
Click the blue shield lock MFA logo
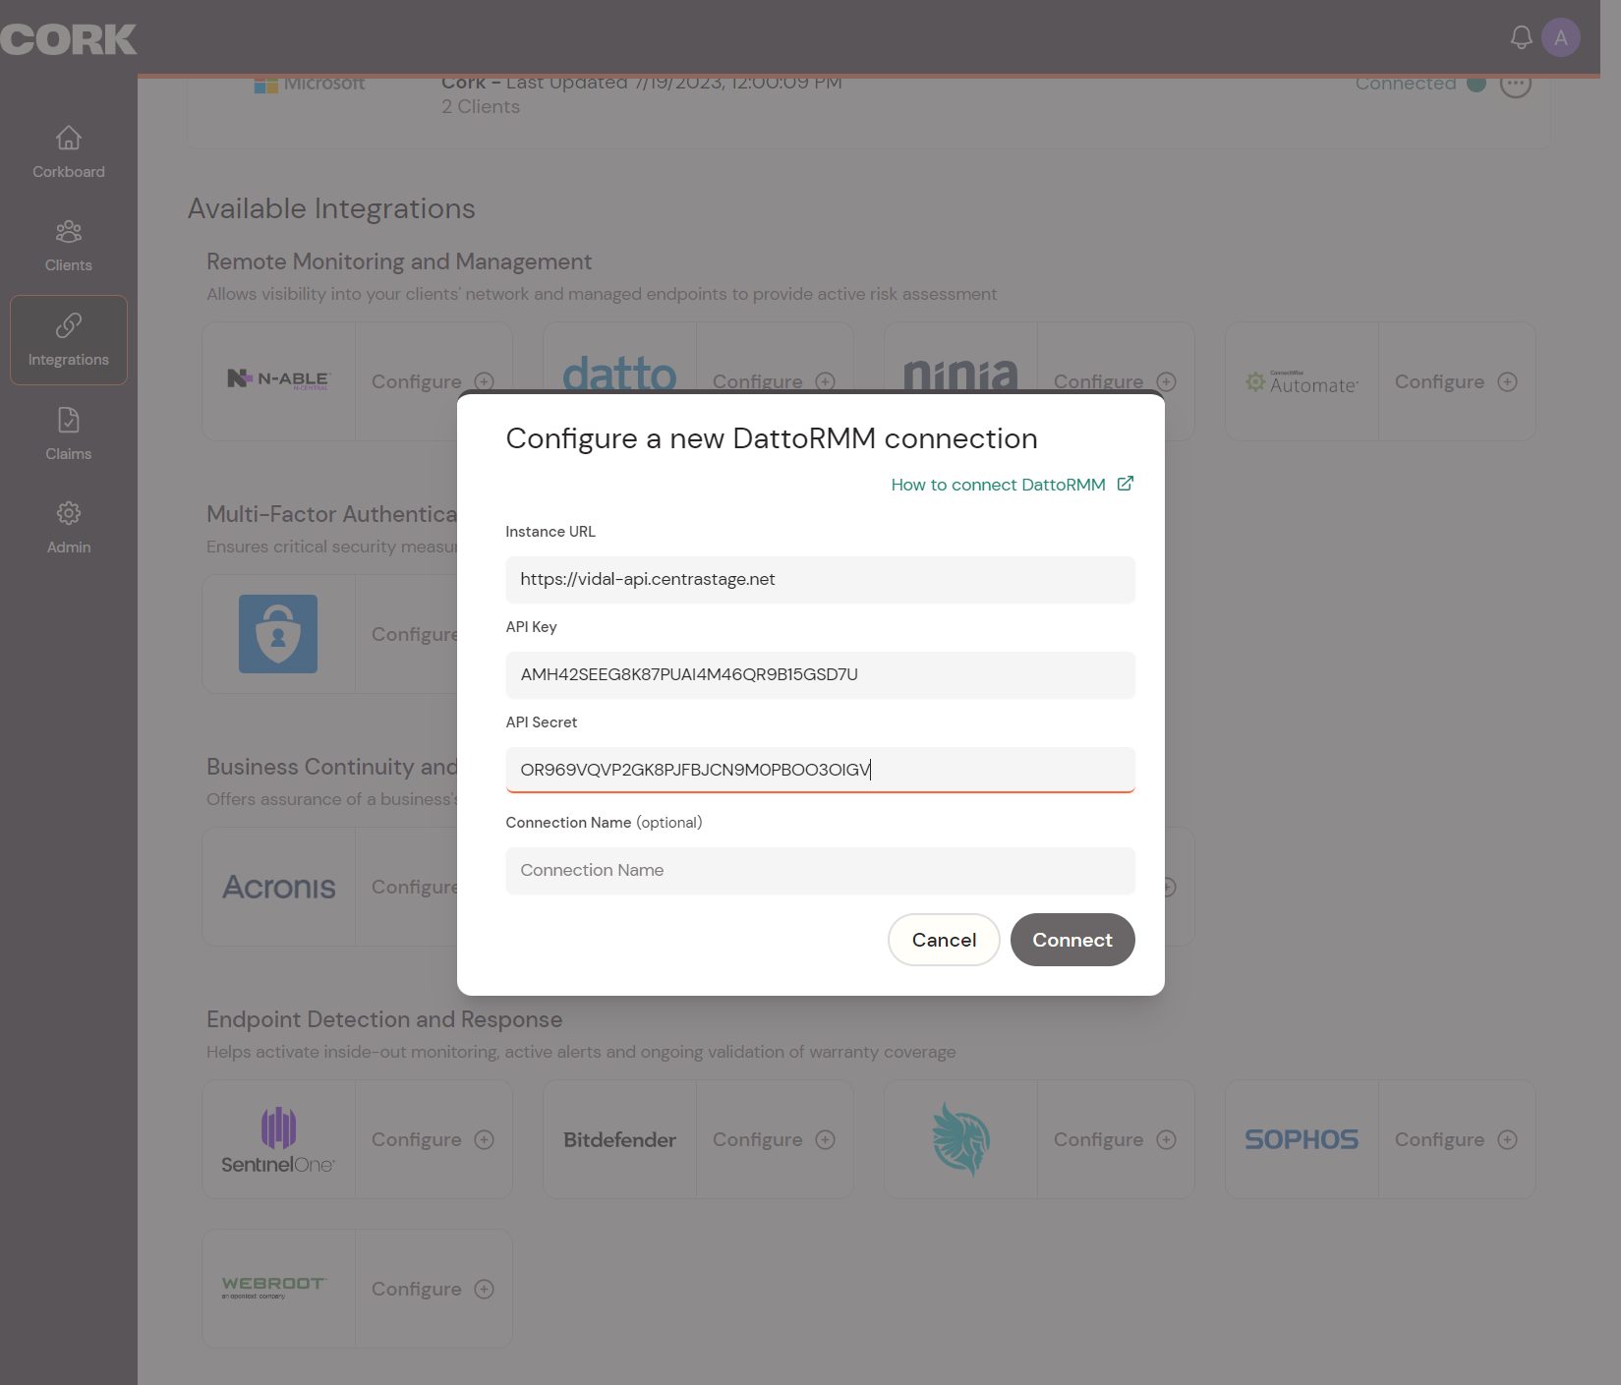pos(278,634)
